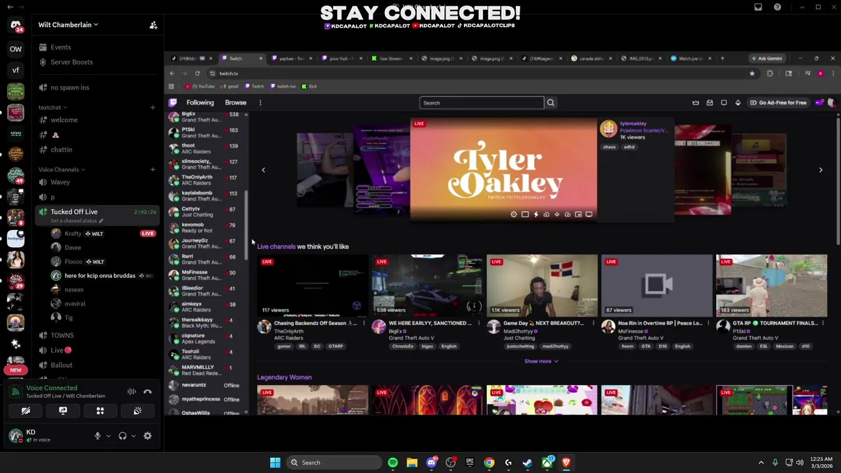The width and height of the screenshot is (841, 473).
Task: Create channel in the Voice Channels category
Action: [152, 169]
